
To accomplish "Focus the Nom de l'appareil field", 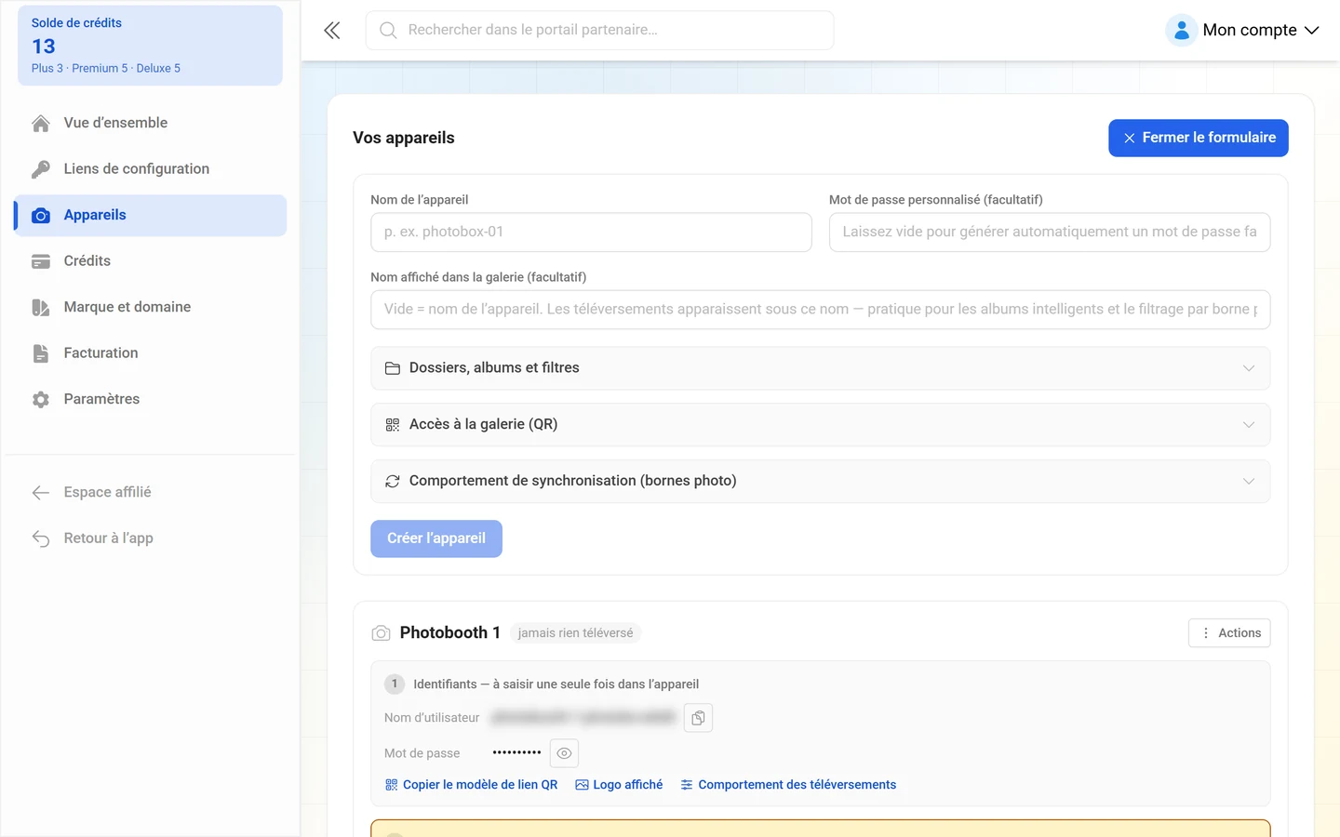I will coord(591,232).
